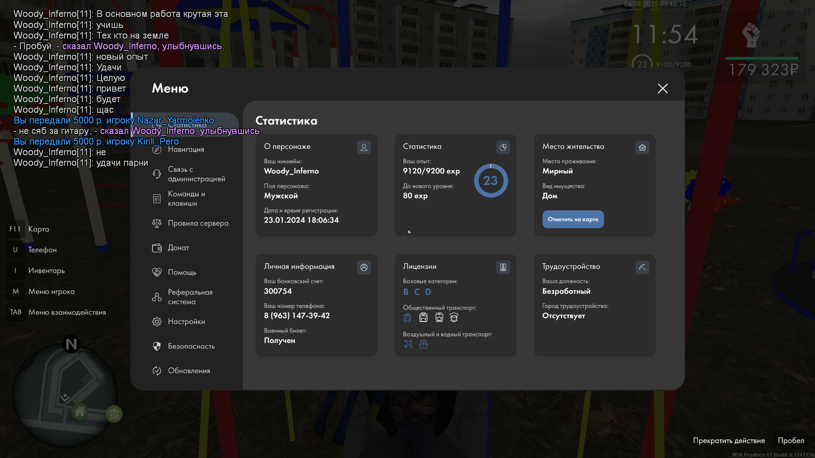Open the Настройки menu item
815x458 pixels.
click(186, 322)
